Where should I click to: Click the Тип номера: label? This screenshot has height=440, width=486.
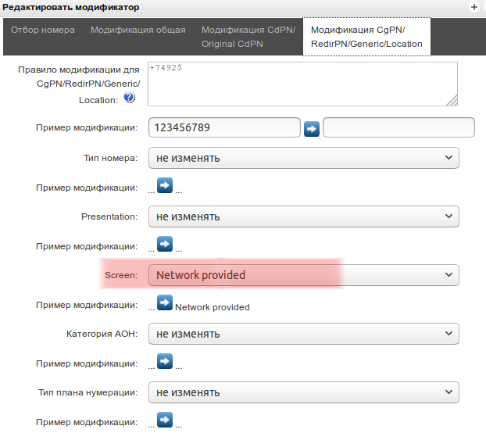[111, 158]
